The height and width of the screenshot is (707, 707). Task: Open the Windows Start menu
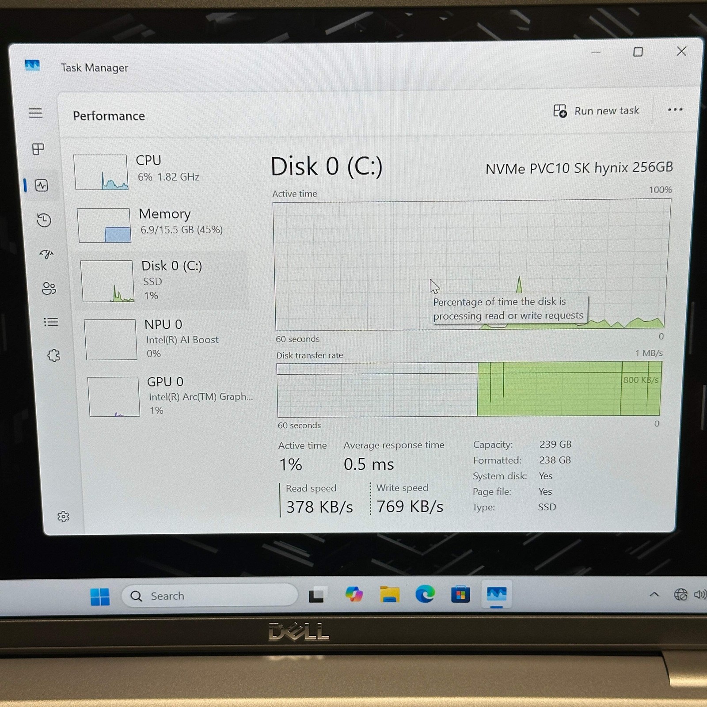pos(100,597)
